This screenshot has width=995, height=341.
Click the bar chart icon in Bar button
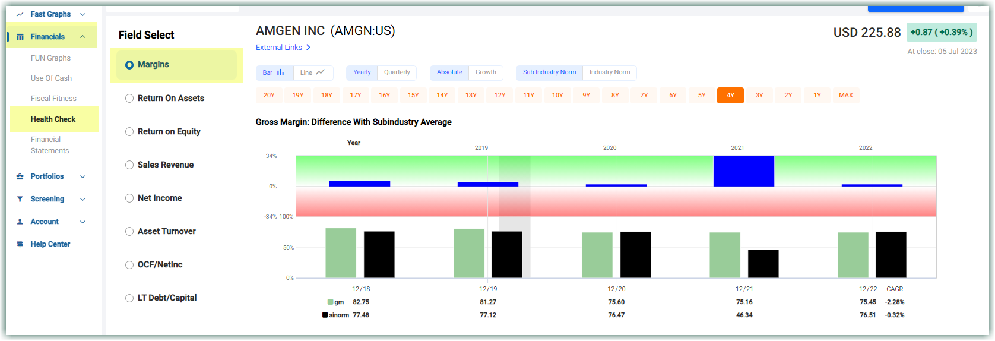[x=281, y=72]
